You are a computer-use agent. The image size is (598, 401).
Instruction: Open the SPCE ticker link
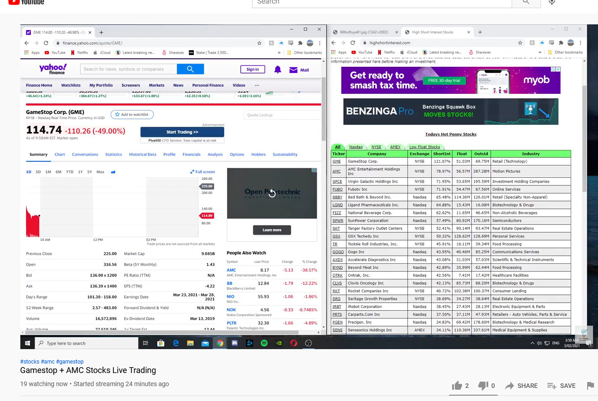[337, 182]
